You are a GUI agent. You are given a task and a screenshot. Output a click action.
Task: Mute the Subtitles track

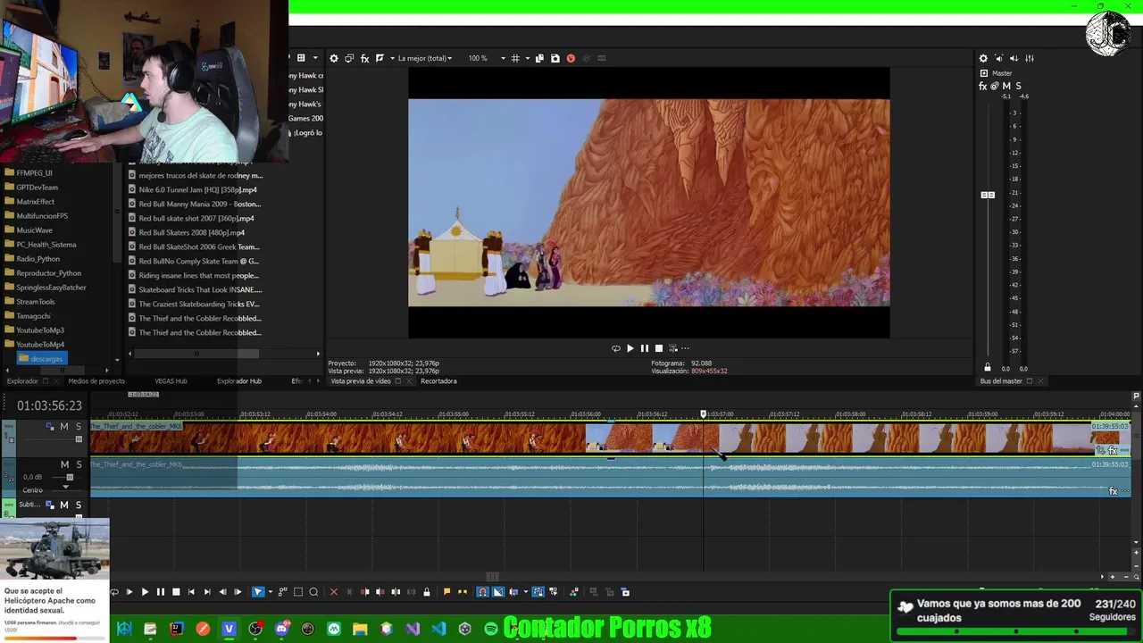click(63, 505)
